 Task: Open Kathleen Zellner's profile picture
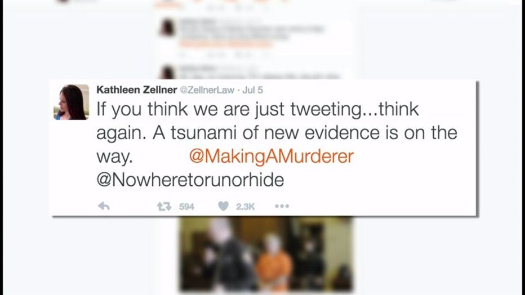coord(72,102)
